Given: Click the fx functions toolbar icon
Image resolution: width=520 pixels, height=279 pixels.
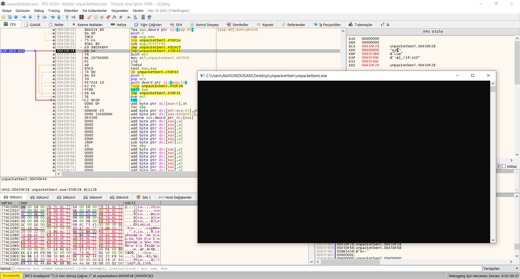Looking at the screenshot, I should [114, 17].
